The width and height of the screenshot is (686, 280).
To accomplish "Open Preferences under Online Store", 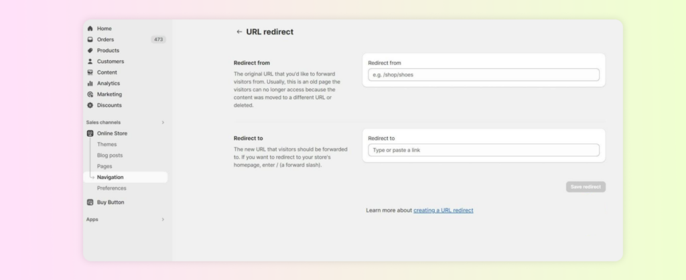I will [x=111, y=188].
